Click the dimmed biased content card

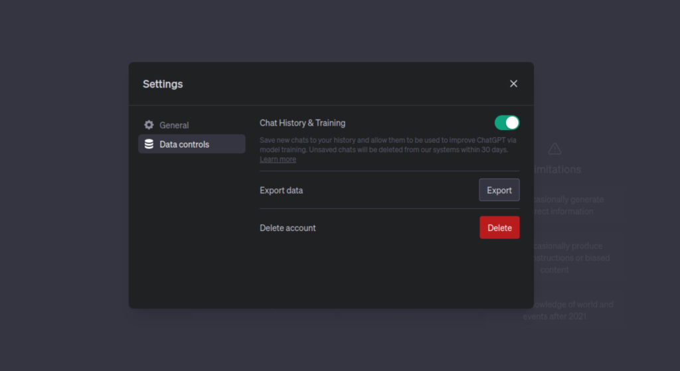[x=570, y=258]
